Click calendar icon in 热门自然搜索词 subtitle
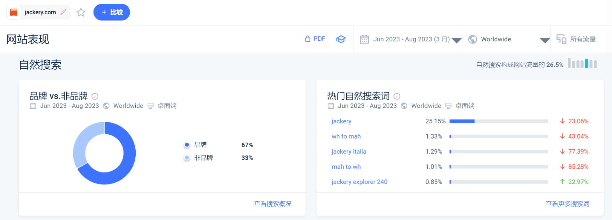The height and width of the screenshot is (220, 612). click(x=331, y=106)
